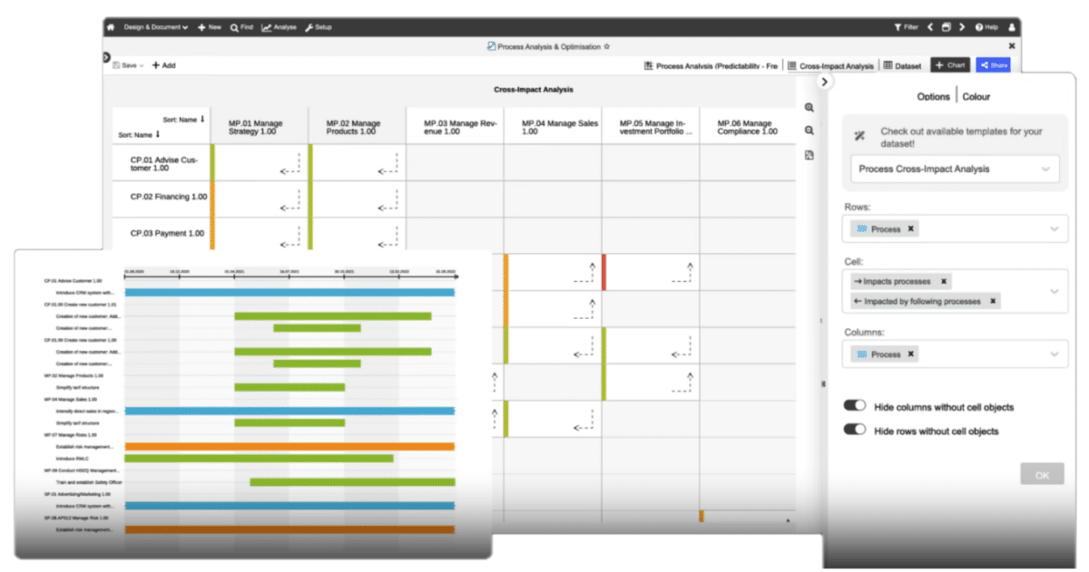1089x572 pixels.
Task: Remove Process tag from Rows field
Action: pos(910,229)
